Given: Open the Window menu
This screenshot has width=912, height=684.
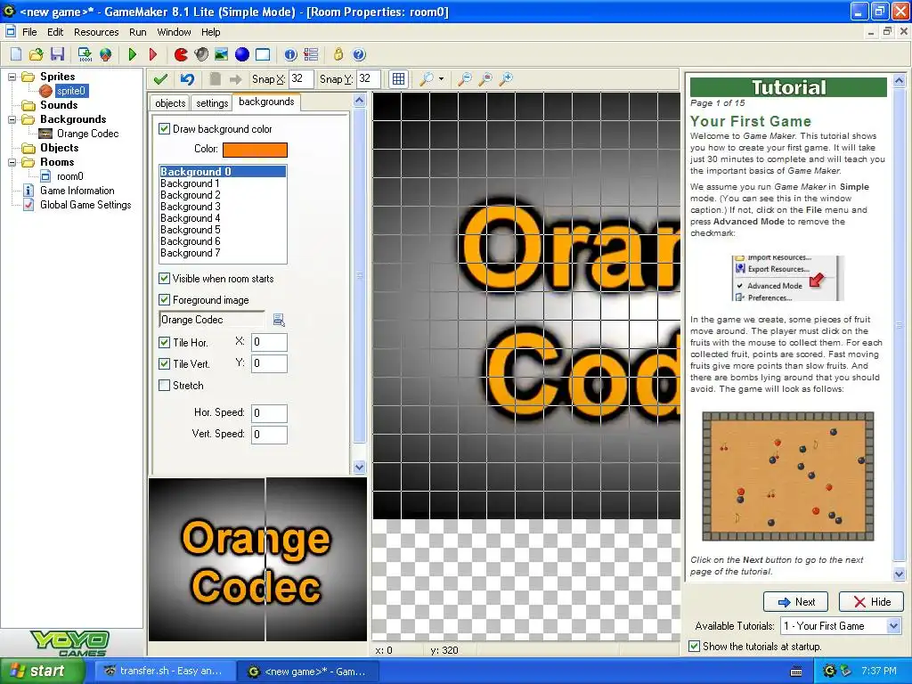Looking at the screenshot, I should pyautogui.click(x=174, y=32).
